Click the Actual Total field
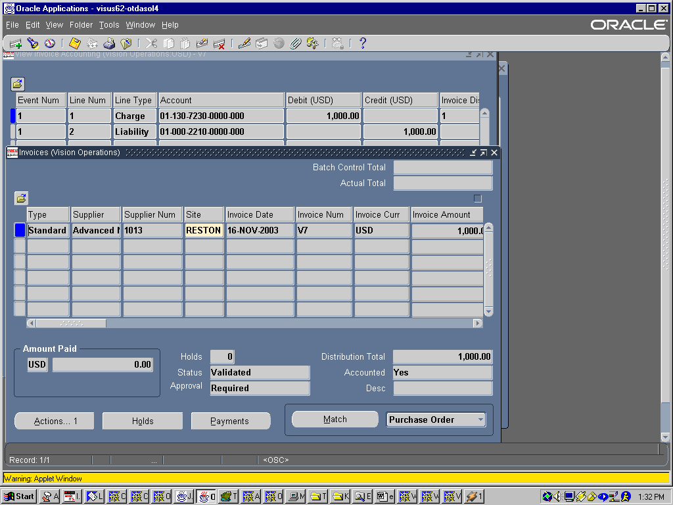 [442, 183]
